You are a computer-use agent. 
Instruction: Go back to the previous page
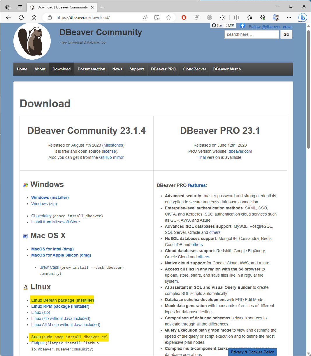click(8, 17)
